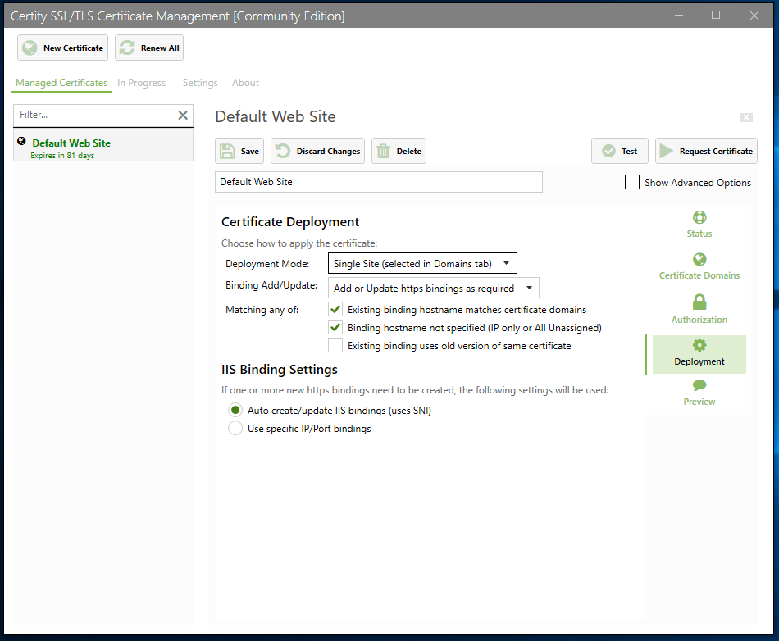Open the Settings tab

[200, 83]
